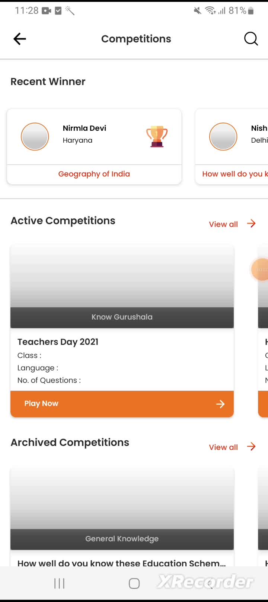Tap the gold trophy icon
Image resolution: width=268 pixels, height=602 pixels.
pyautogui.click(x=157, y=136)
